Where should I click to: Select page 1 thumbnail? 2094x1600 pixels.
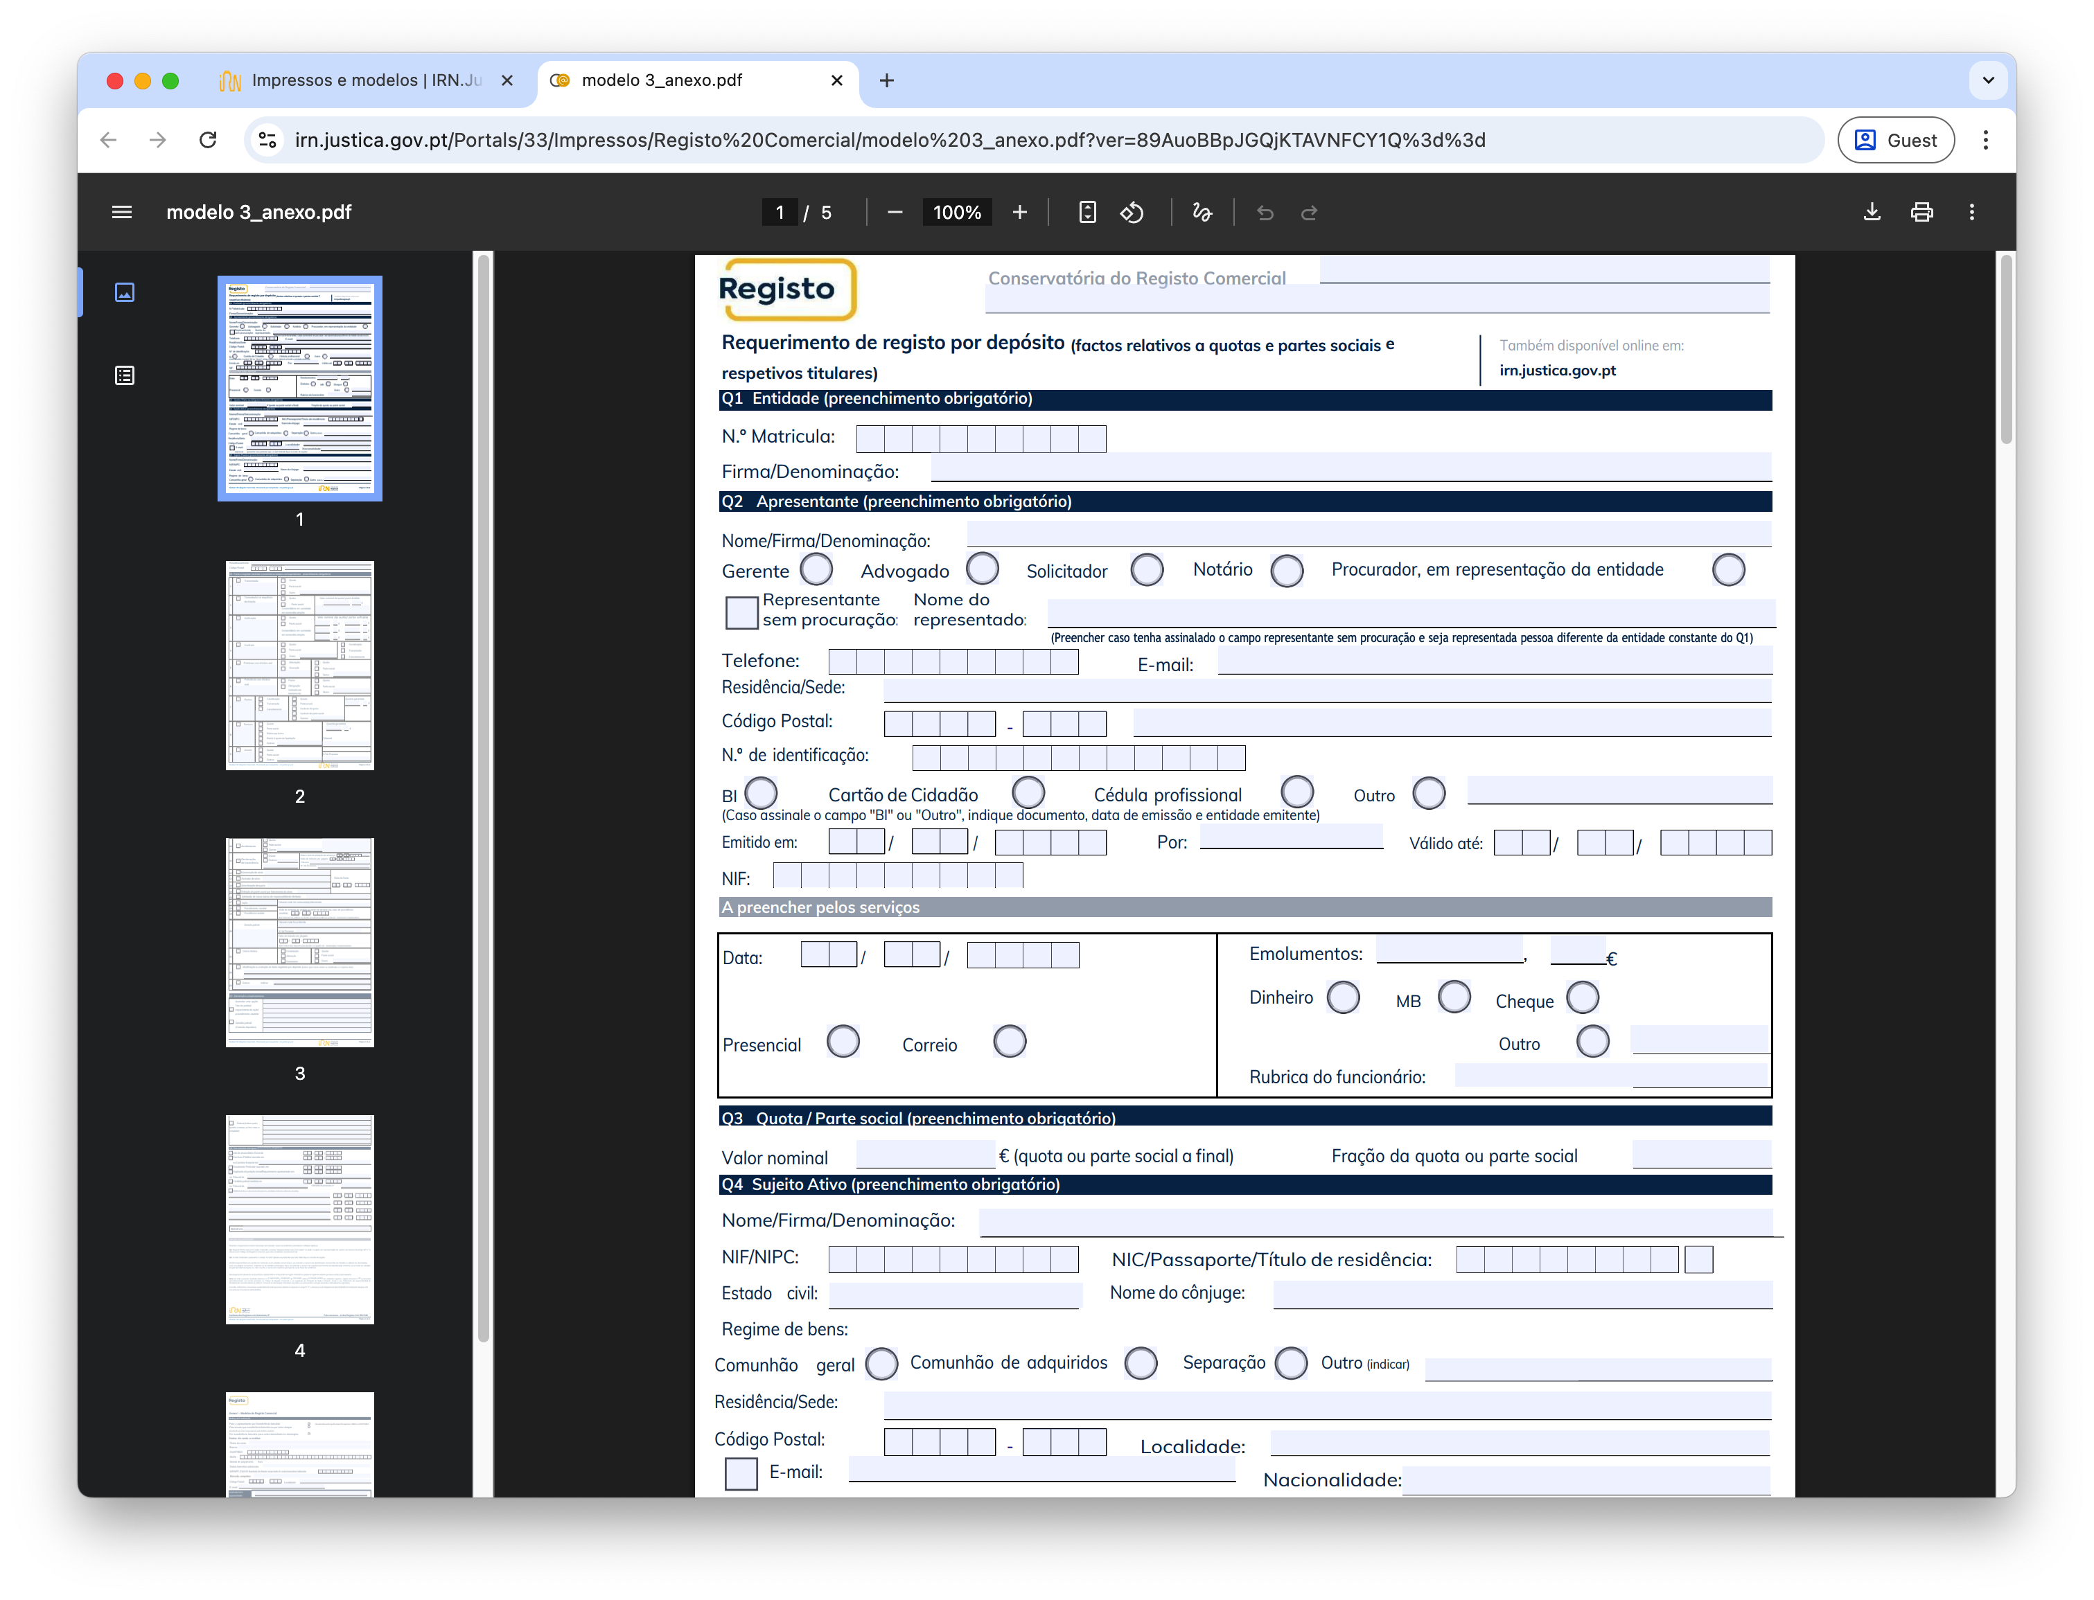coord(299,389)
